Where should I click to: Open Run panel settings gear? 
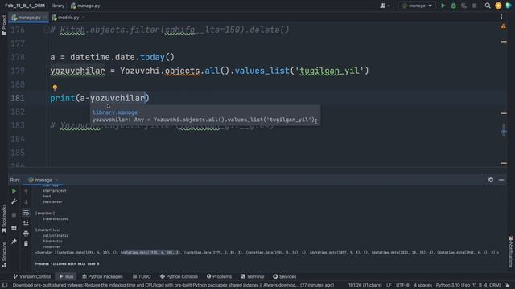(x=491, y=180)
